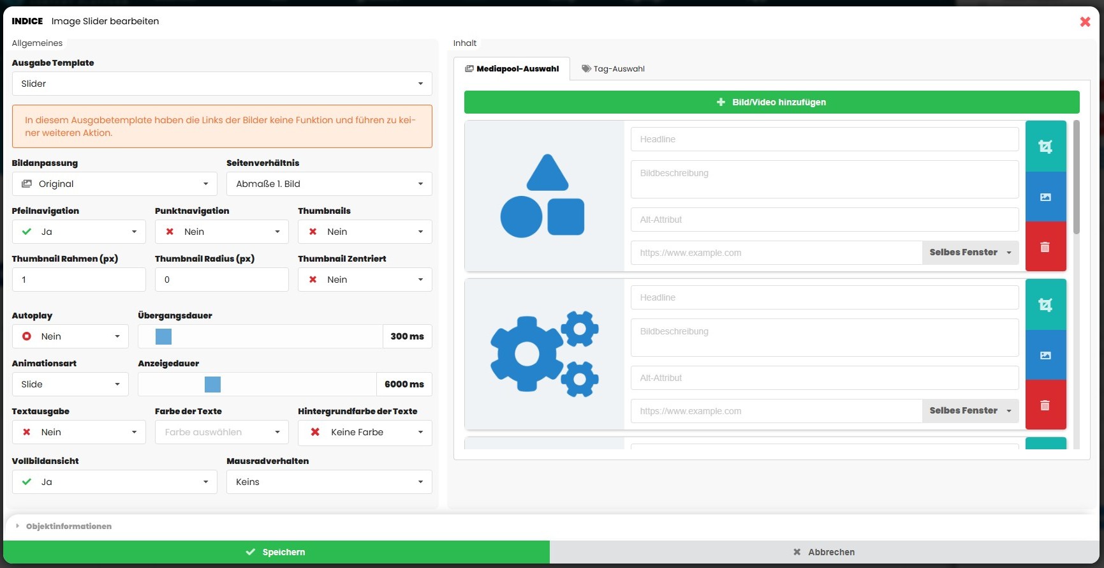Toggle the Pfeilnavigation Ja selector
This screenshot has height=568, width=1104.
click(x=79, y=232)
